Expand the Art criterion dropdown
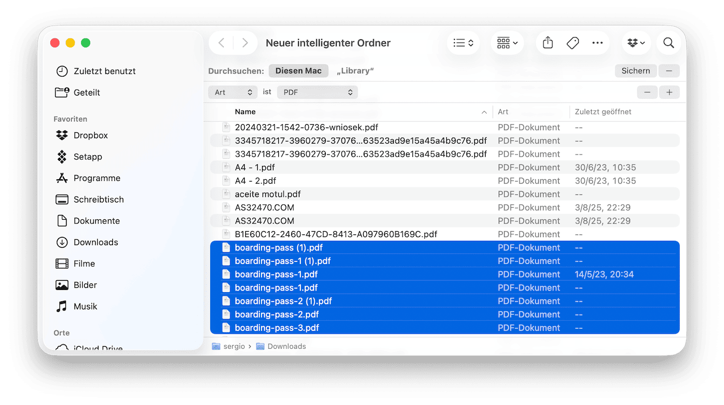Screen dimensions: 724x405 pyautogui.click(x=233, y=92)
